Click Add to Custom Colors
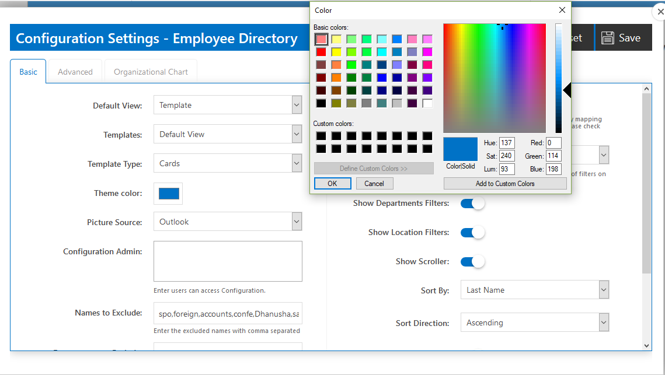Viewport: 665px width, 375px height. coord(504,183)
